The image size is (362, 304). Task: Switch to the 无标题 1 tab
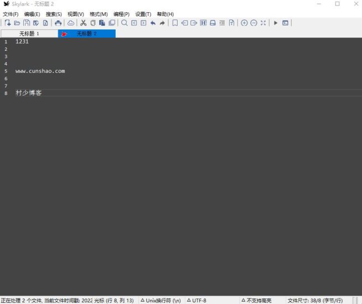(29, 34)
